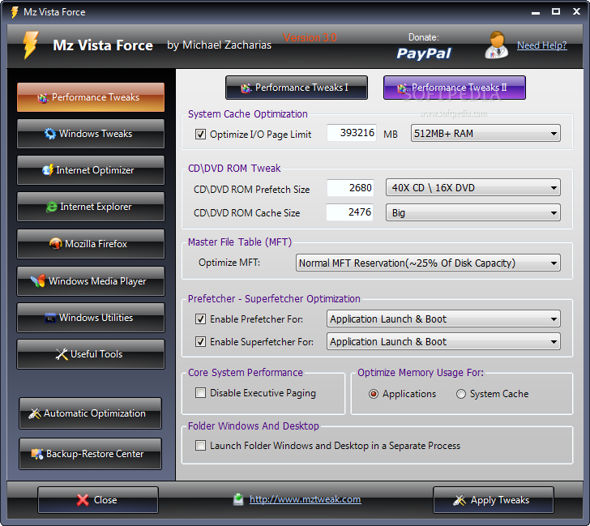This screenshot has height=526, width=590.
Task: Click gear icon beside Windows Tweaks
Action: coord(50,134)
